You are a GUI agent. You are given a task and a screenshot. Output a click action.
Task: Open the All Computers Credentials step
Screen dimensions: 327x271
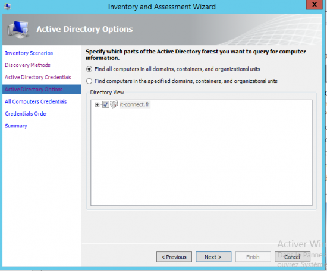tap(36, 101)
